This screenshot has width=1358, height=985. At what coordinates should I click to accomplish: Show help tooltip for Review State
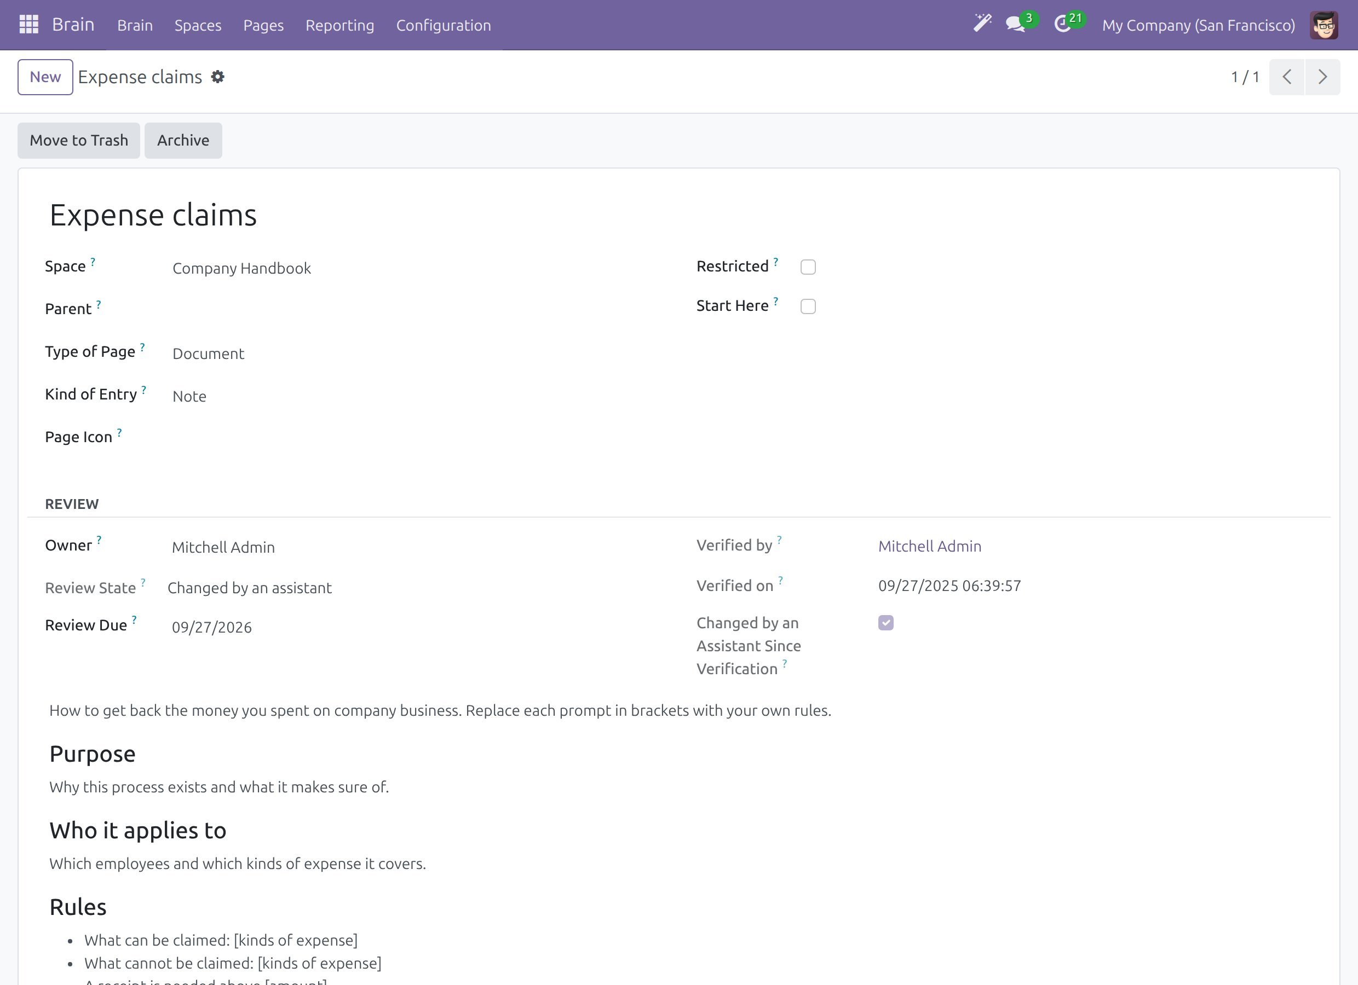click(143, 582)
